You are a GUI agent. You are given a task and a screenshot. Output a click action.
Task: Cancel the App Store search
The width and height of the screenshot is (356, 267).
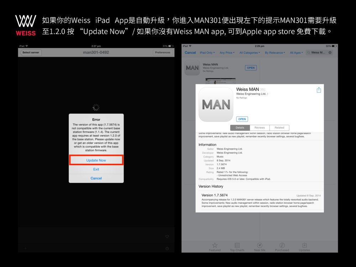[x=190, y=52]
